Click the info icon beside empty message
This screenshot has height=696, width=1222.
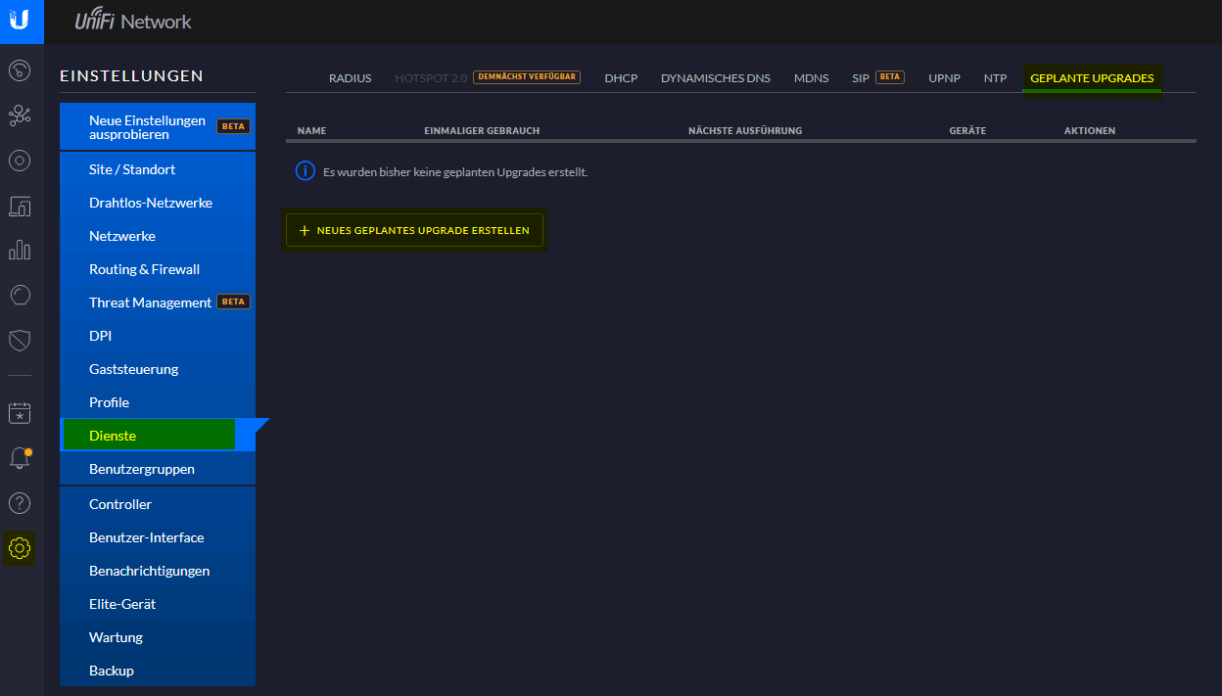coord(305,171)
